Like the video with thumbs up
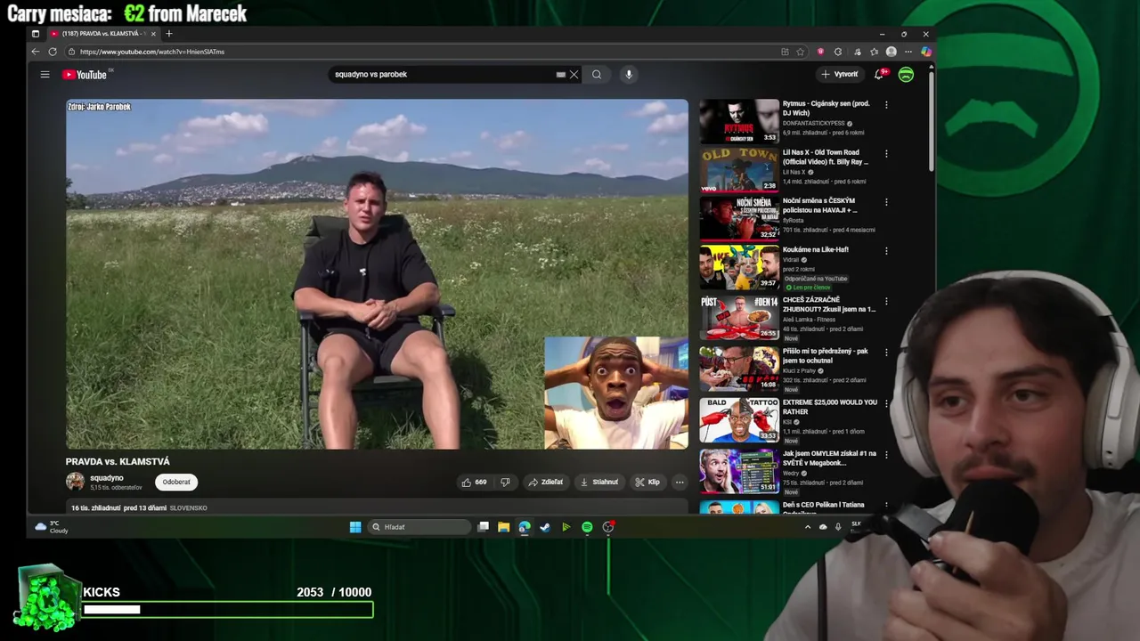The height and width of the screenshot is (641, 1140). pos(474,483)
